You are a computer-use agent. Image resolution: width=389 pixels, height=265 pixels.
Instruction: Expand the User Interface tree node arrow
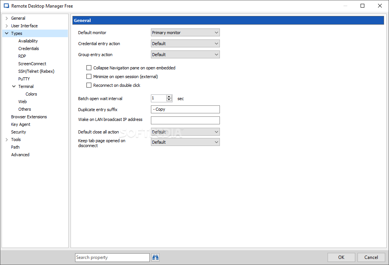coord(7,26)
